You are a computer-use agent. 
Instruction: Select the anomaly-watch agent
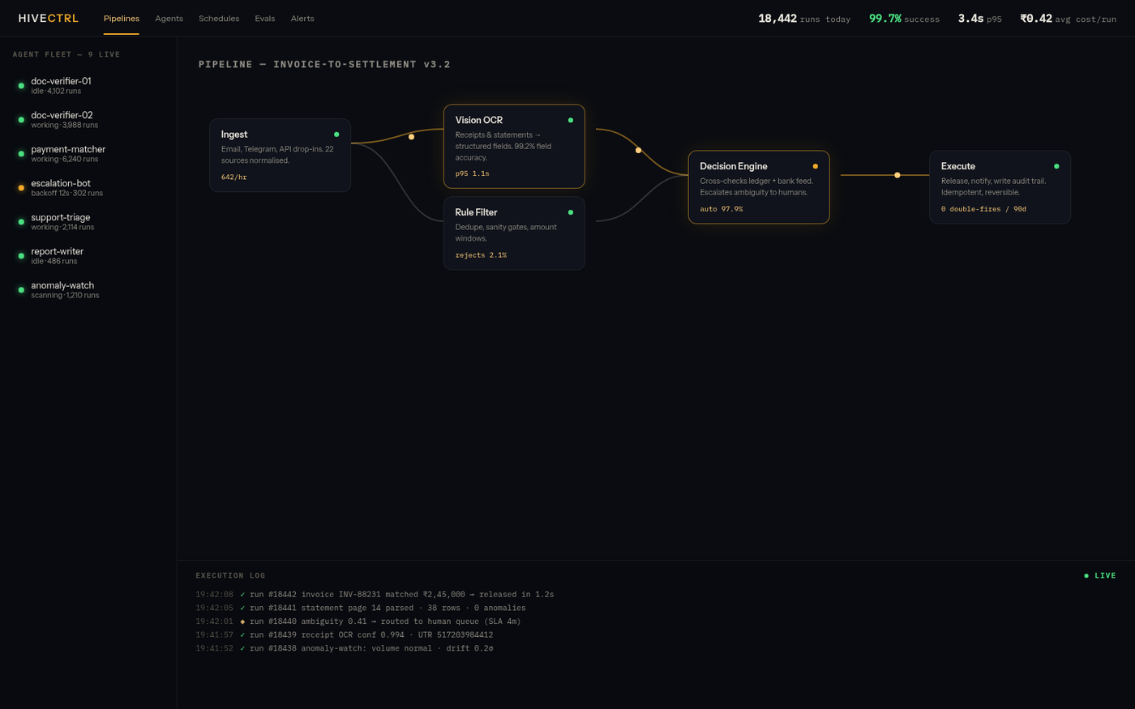[88, 289]
